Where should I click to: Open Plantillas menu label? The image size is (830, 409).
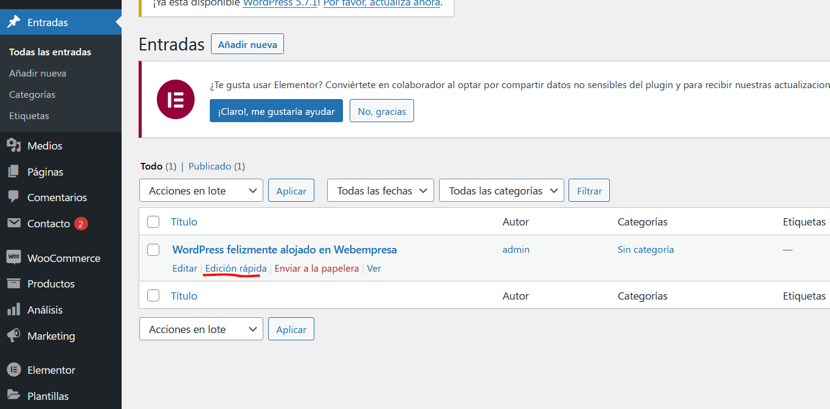coord(48,396)
